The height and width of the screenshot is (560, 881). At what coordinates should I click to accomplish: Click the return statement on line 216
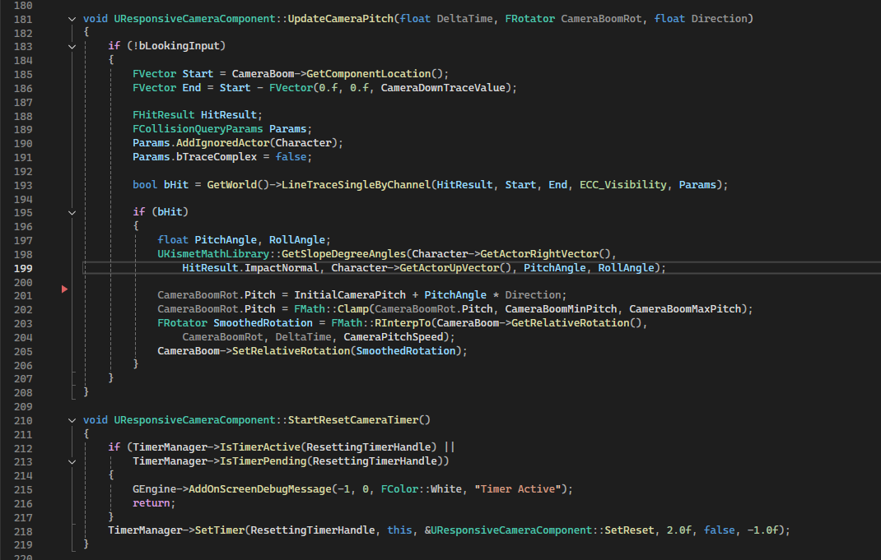pyautogui.click(x=153, y=503)
